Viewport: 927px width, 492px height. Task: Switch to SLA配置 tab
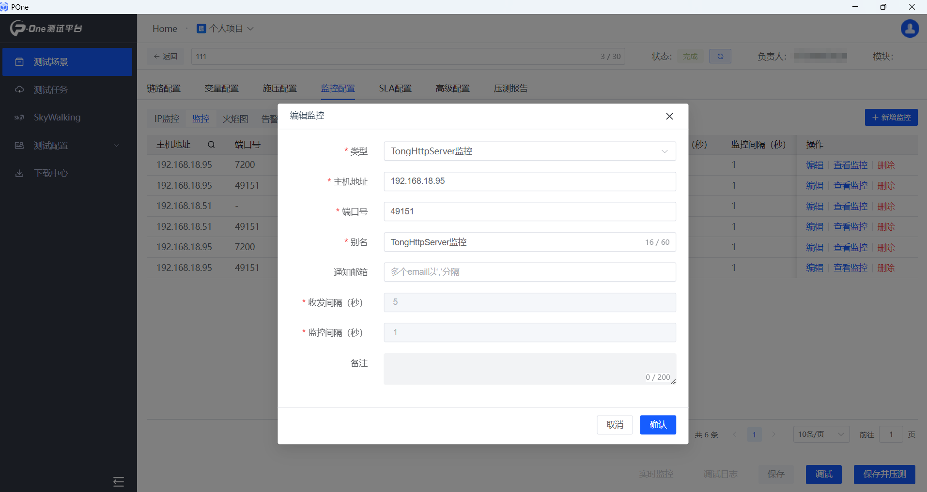point(395,89)
